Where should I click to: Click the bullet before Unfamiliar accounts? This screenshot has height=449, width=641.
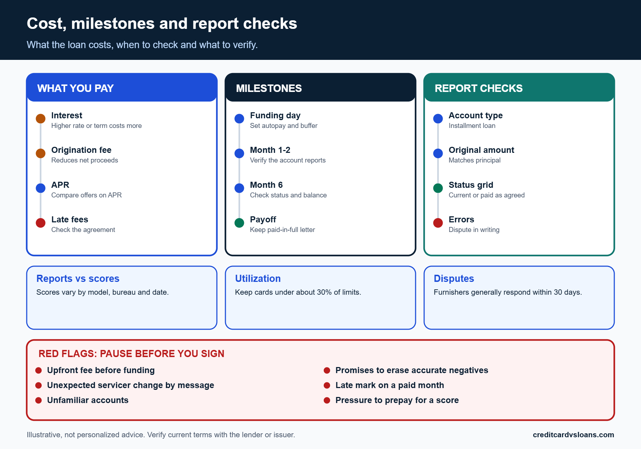[x=39, y=401]
